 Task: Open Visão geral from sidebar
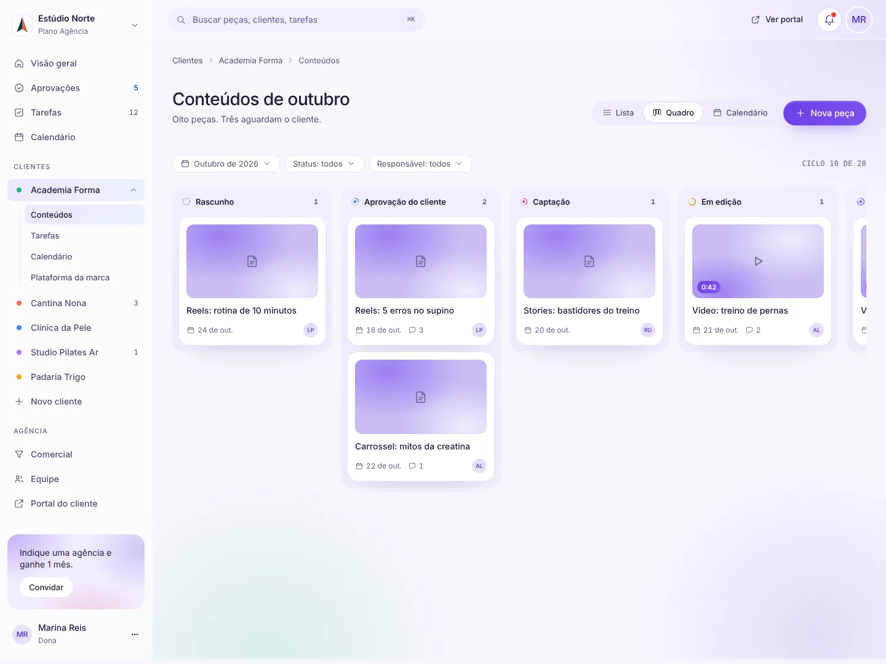point(76,63)
